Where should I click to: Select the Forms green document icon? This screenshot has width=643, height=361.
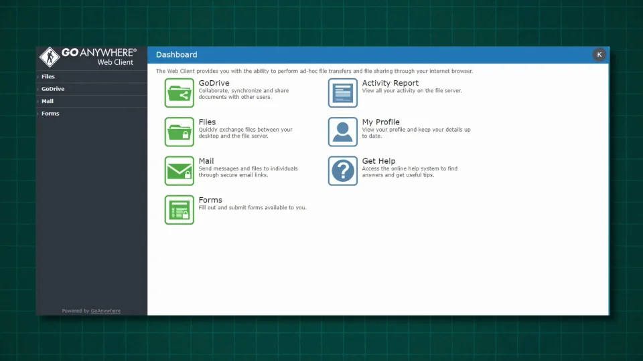coord(180,209)
